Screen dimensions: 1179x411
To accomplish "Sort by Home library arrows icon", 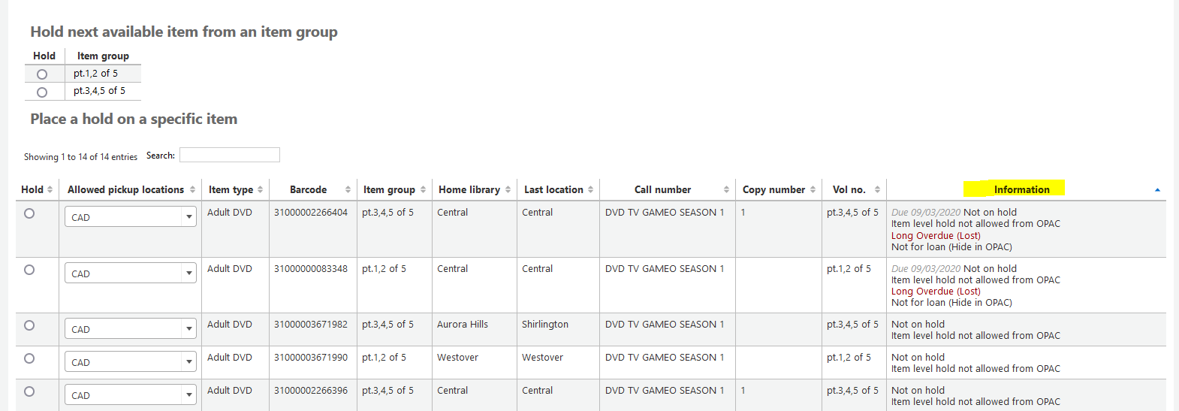I will [x=508, y=189].
